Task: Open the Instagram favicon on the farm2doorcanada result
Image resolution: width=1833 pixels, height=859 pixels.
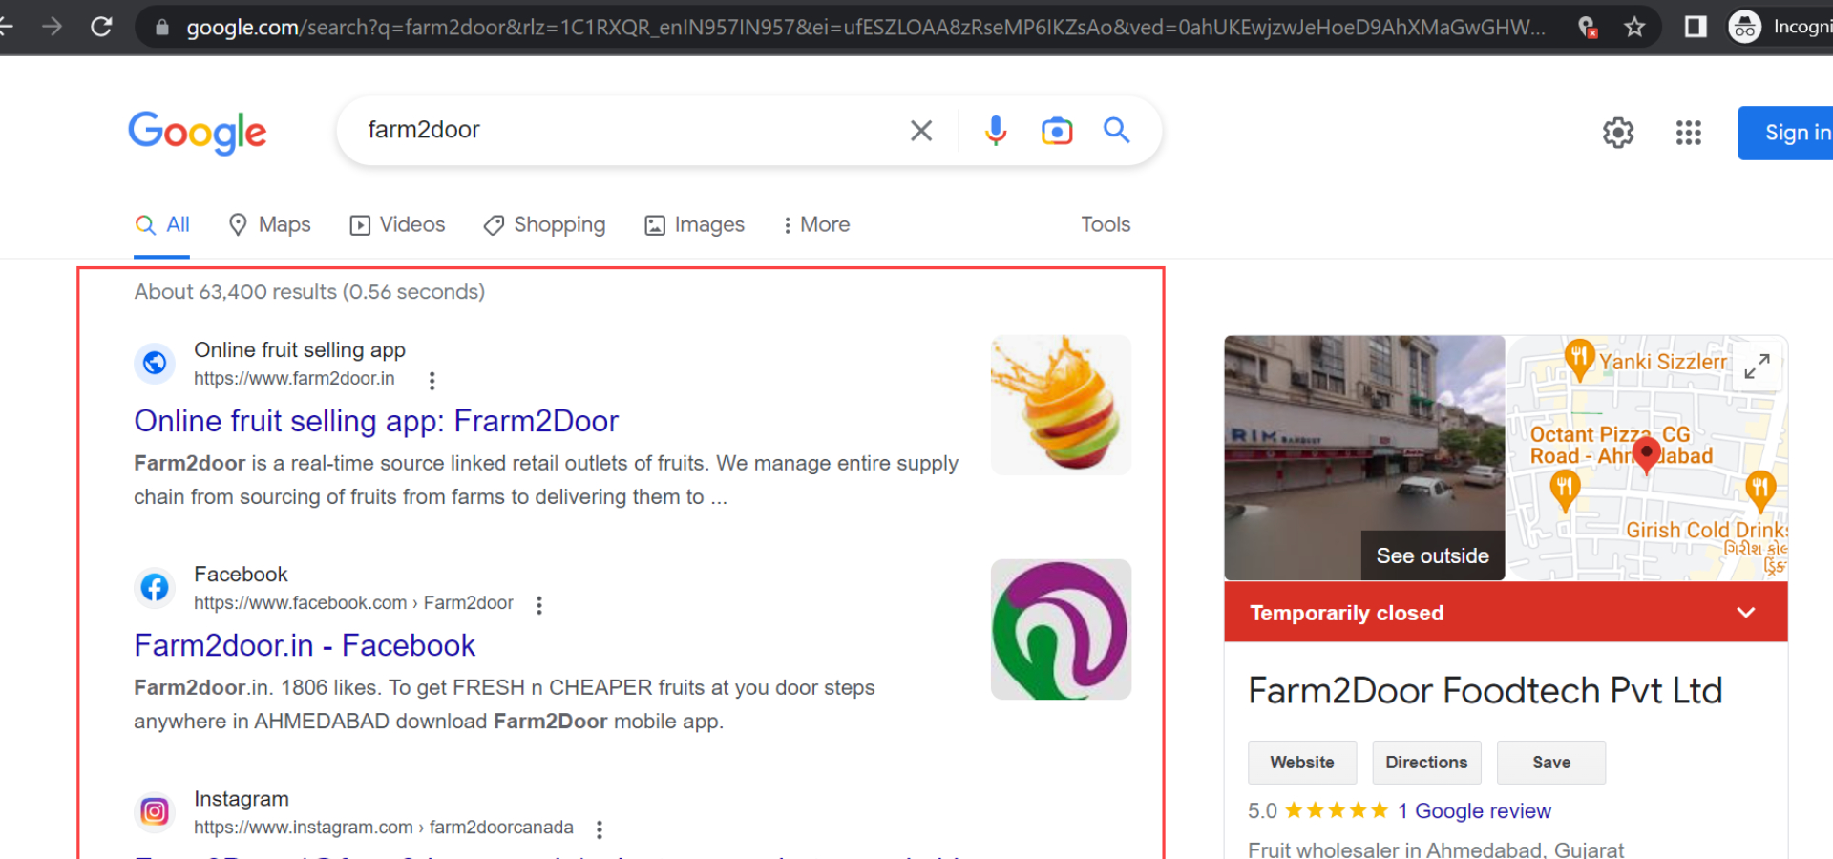Action: (155, 812)
